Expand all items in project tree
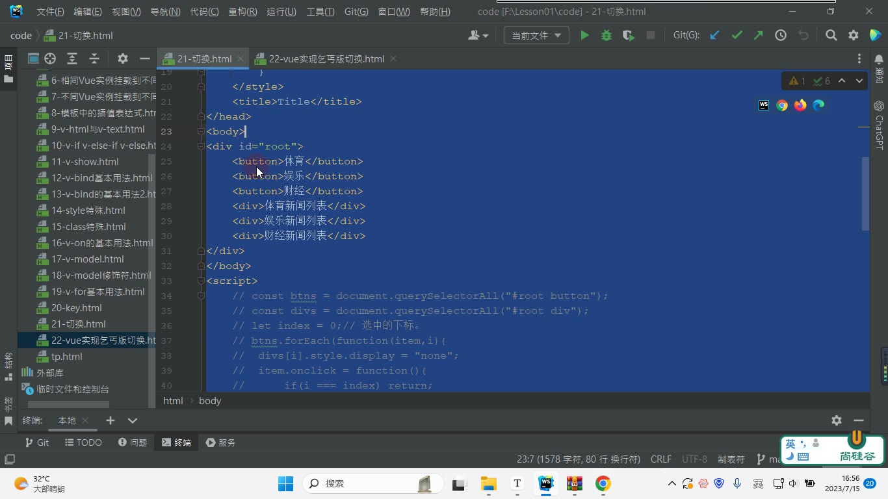 [72, 58]
